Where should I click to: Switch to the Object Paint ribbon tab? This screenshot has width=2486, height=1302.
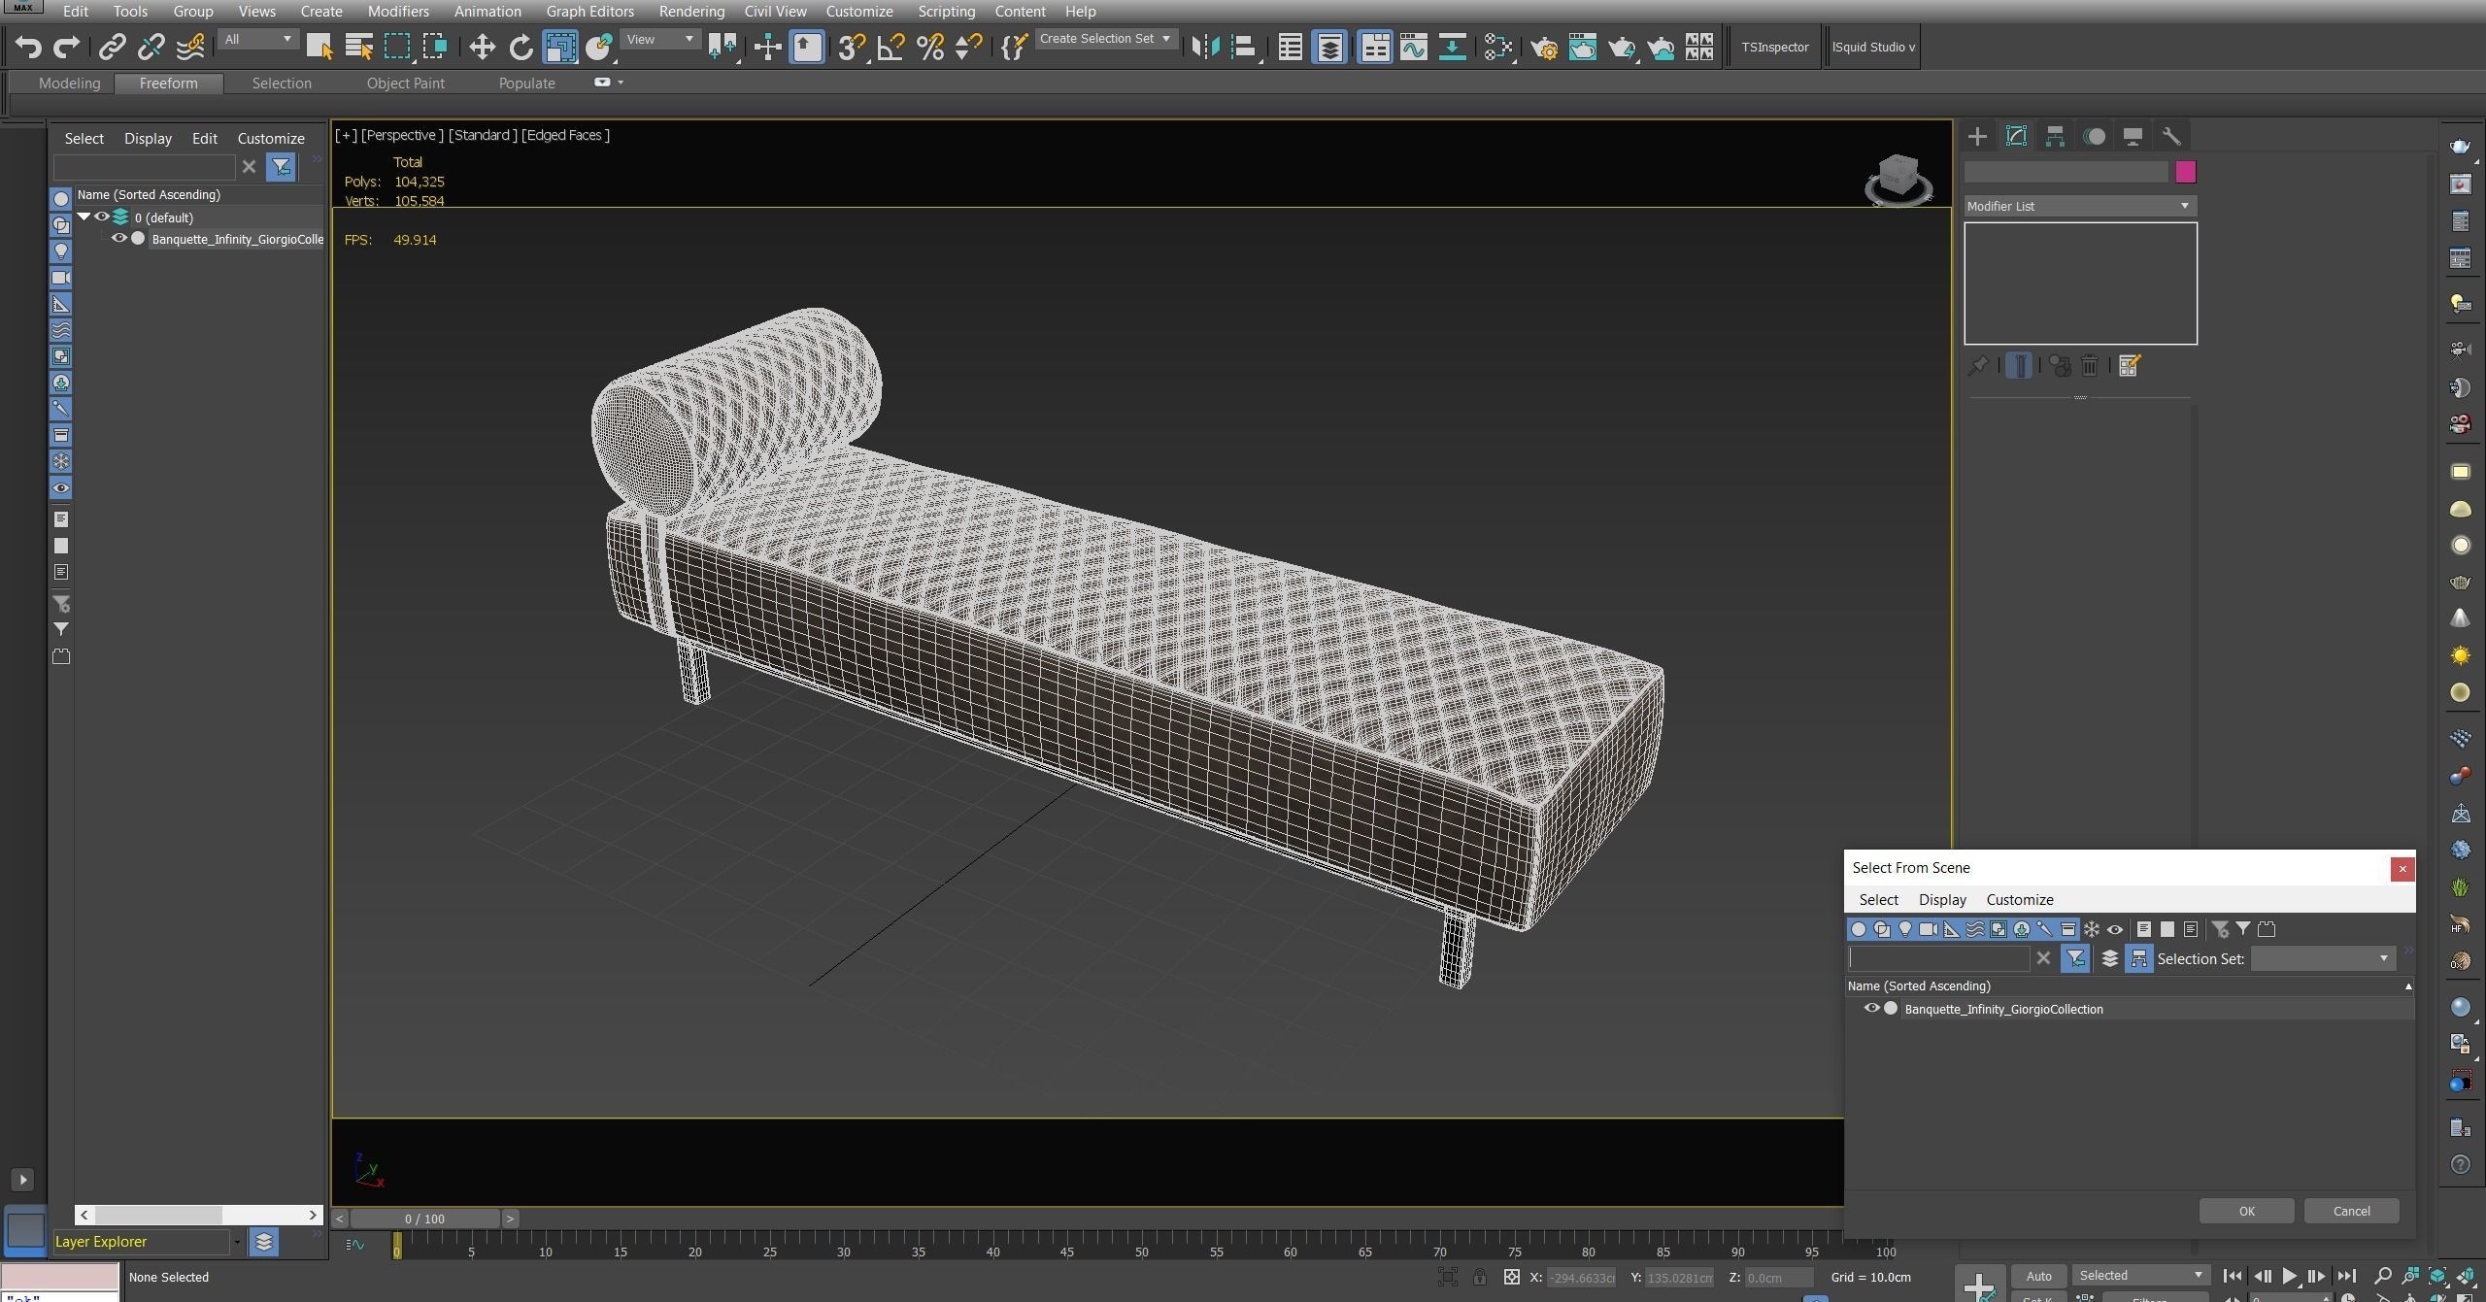405,83
